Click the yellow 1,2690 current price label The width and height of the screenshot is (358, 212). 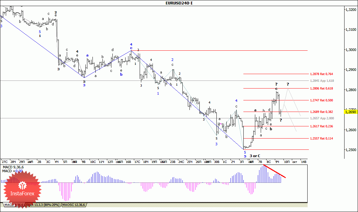click(350, 112)
